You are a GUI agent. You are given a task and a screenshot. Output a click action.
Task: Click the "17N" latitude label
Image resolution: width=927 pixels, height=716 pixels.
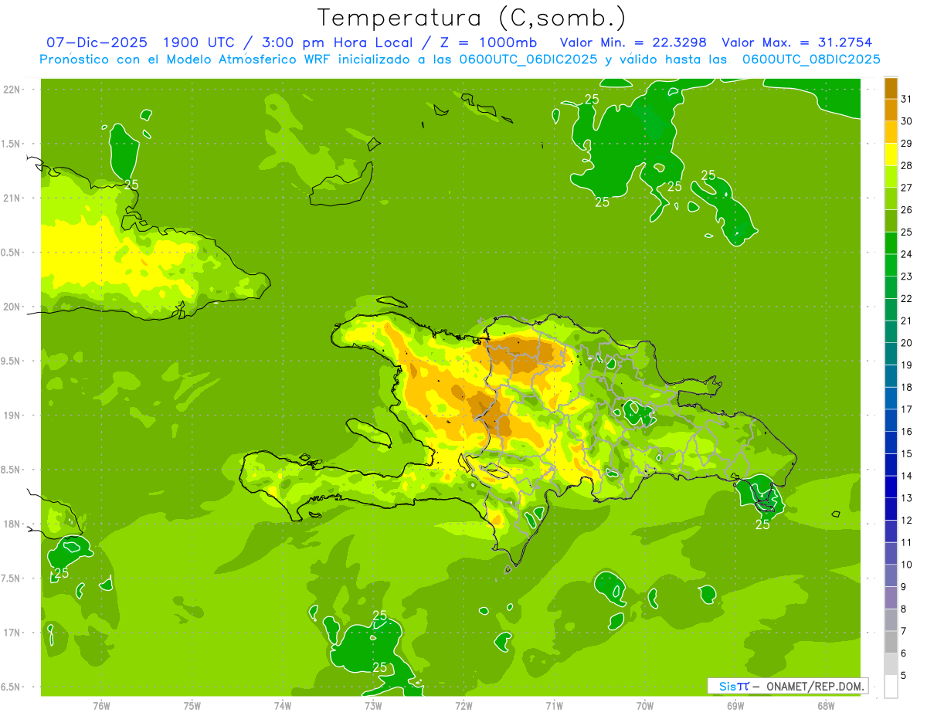[x=11, y=633]
